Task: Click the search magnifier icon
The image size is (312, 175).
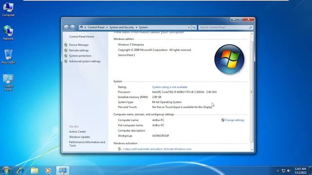Action: click(x=251, y=27)
